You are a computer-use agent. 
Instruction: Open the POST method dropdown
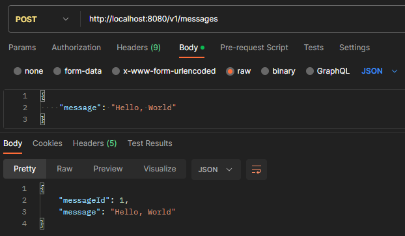[42, 19]
